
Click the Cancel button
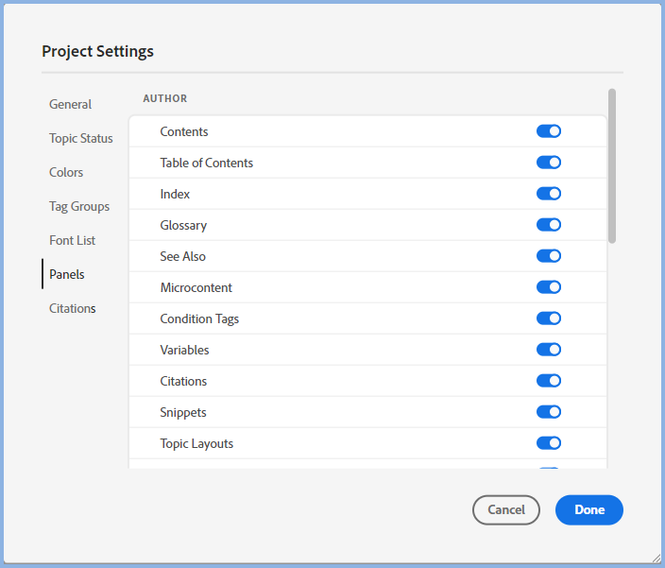click(x=505, y=509)
